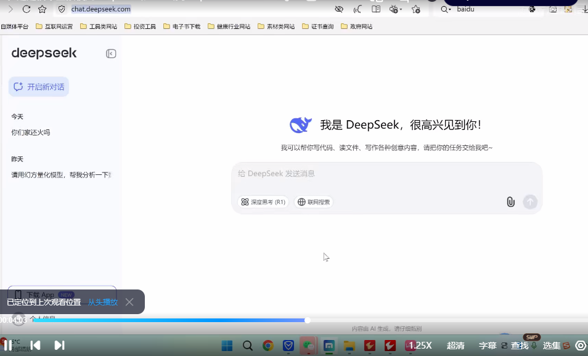Open the taskbar search magnifier
The image size is (588, 356).
pyautogui.click(x=248, y=346)
